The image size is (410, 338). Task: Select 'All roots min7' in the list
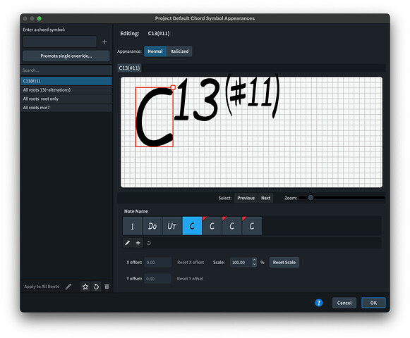pos(66,108)
